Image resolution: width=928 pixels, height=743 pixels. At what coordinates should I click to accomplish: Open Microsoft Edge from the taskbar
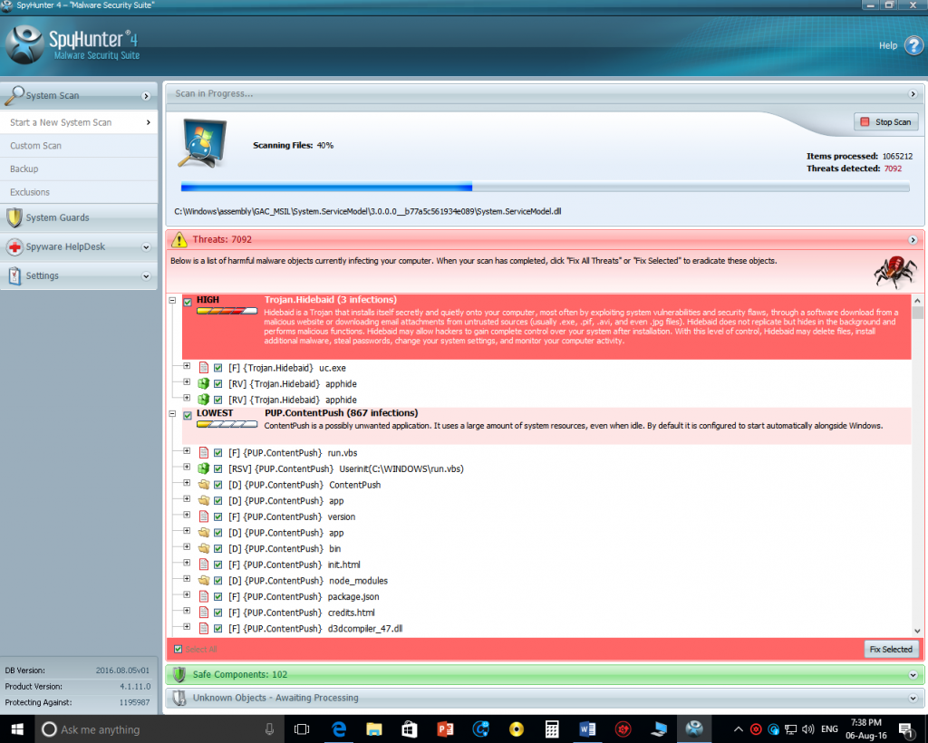339,729
